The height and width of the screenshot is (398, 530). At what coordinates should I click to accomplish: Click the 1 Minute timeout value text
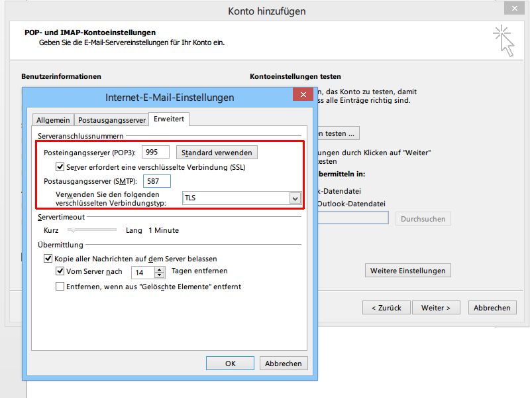164,230
